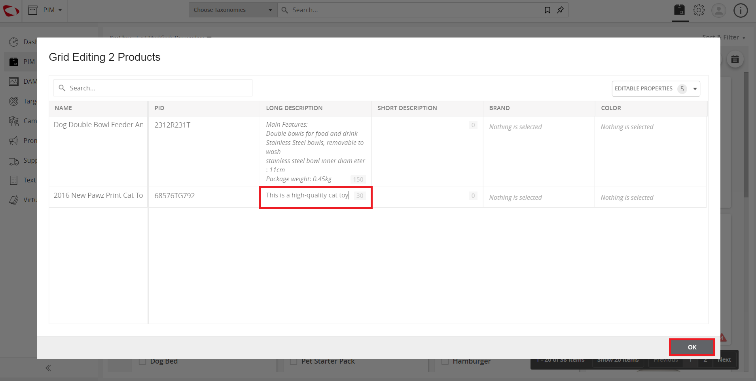
Task: Edit the Main Features long description cell
Action: coord(316,152)
